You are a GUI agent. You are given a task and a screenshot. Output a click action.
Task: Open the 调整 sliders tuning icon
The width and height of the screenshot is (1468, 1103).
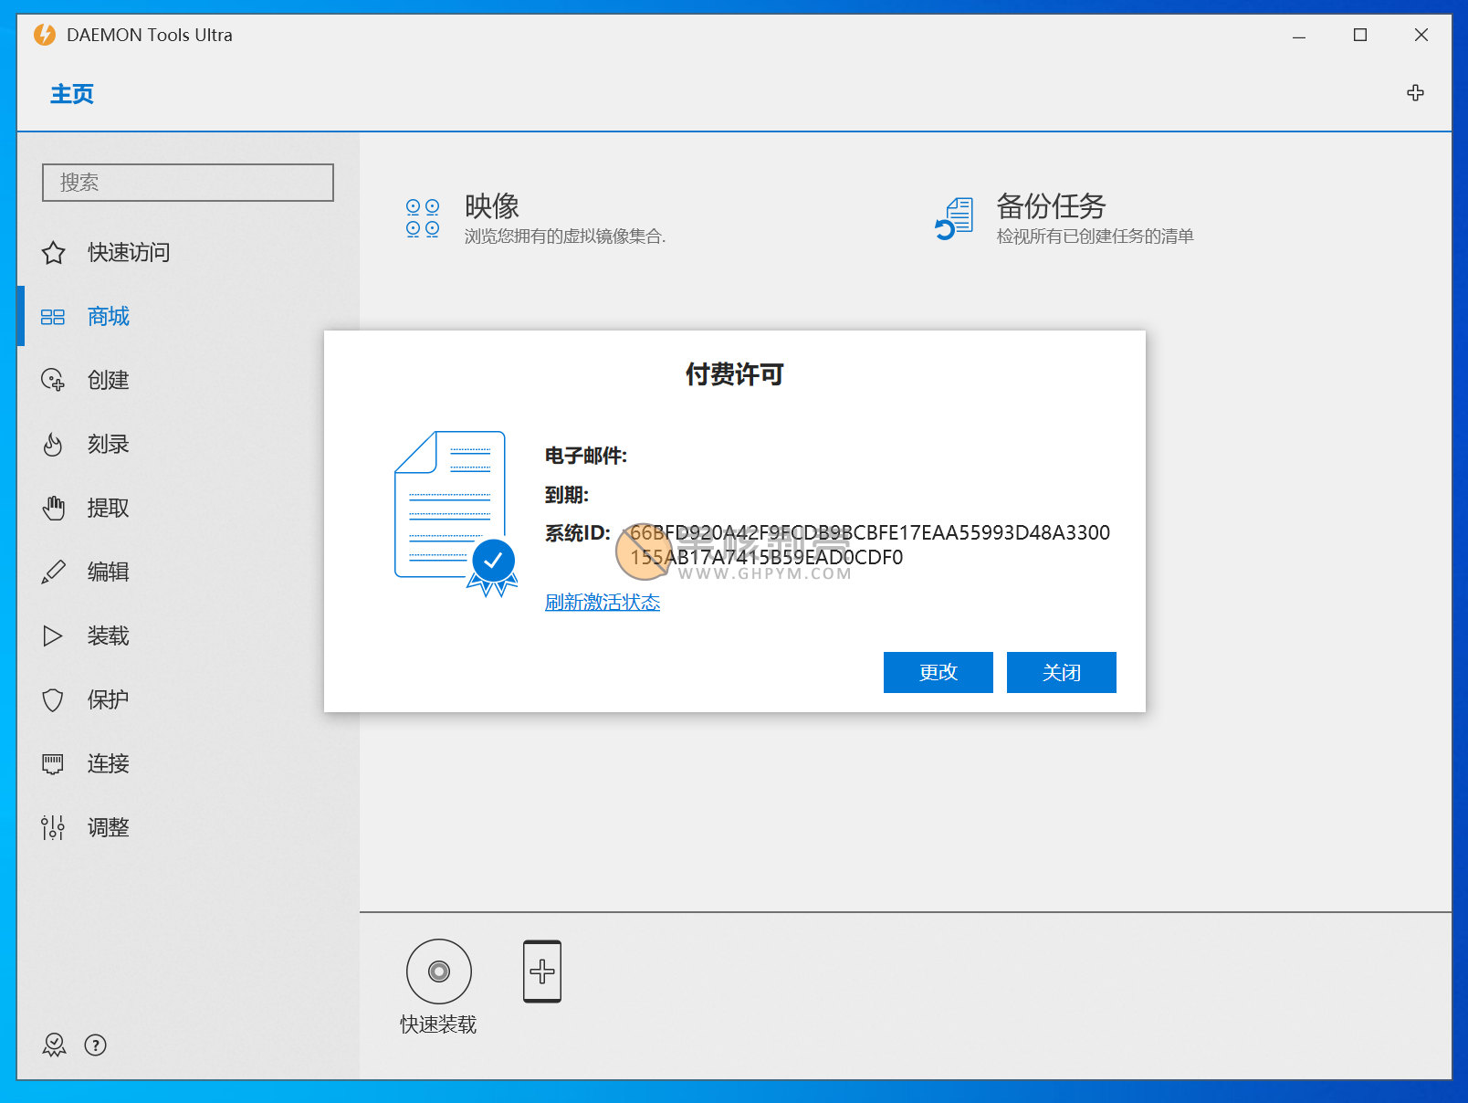53,828
